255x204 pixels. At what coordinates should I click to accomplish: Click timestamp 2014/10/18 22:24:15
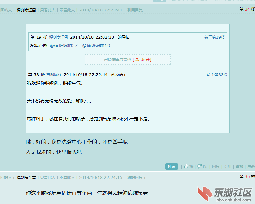point(101,178)
